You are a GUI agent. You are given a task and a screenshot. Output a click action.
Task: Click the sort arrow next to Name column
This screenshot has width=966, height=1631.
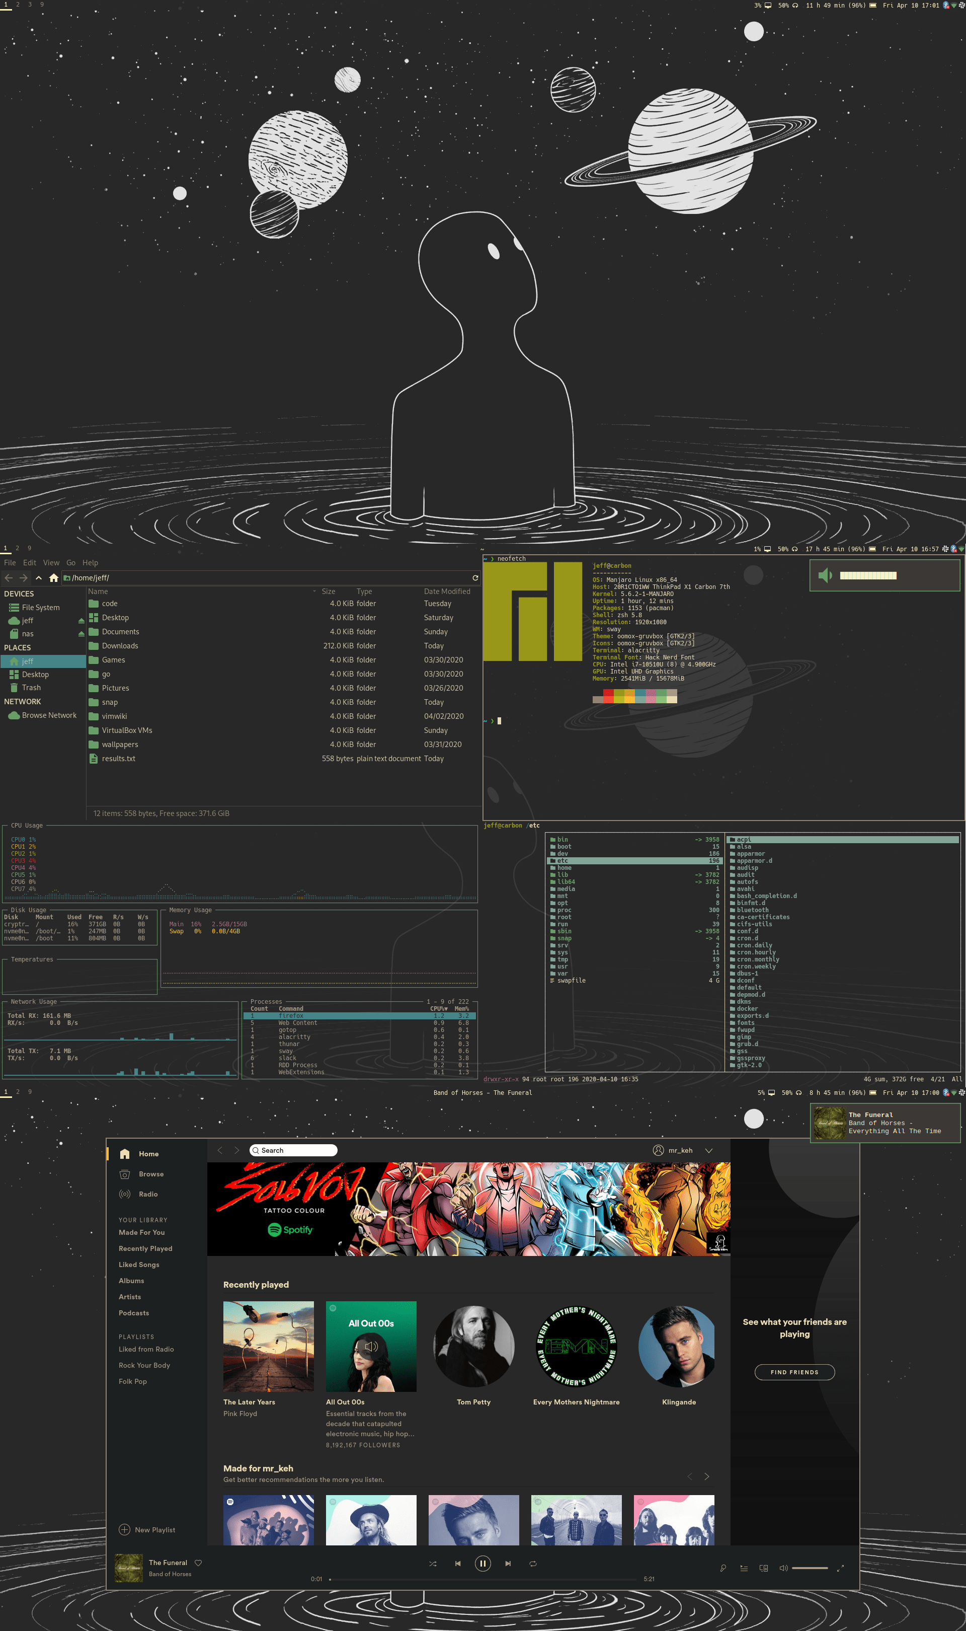tap(314, 591)
